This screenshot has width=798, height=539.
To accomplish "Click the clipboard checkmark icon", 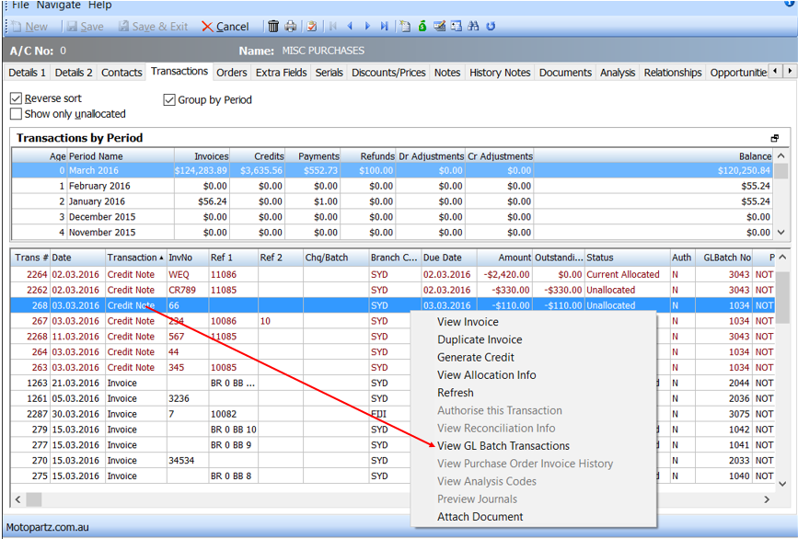I will pyautogui.click(x=312, y=26).
